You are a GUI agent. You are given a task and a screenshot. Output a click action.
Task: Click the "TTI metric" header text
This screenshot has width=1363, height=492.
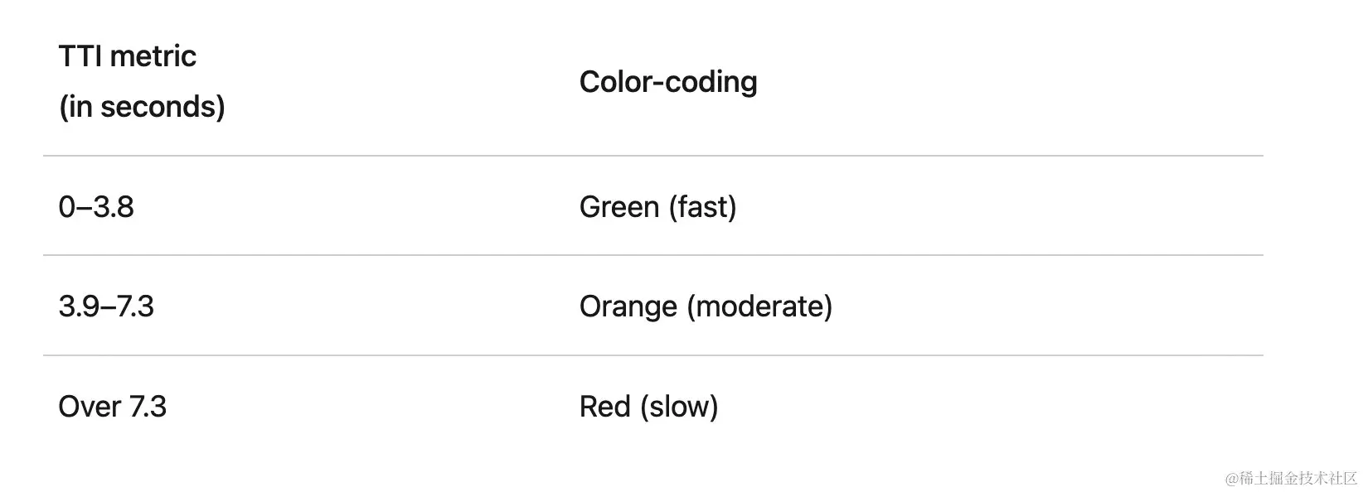[128, 56]
